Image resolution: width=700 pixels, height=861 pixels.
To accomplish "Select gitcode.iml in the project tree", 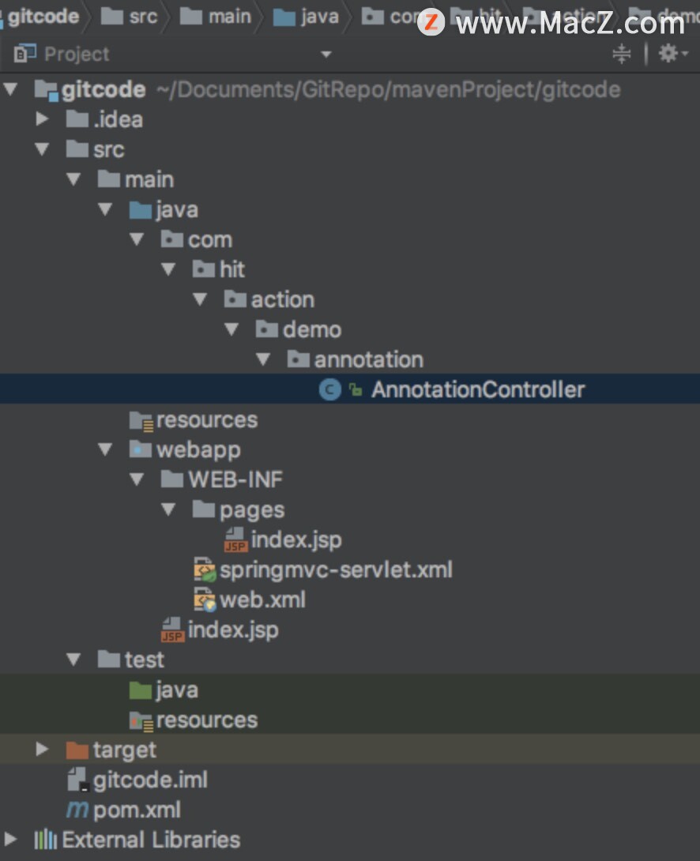I will tap(150, 780).
